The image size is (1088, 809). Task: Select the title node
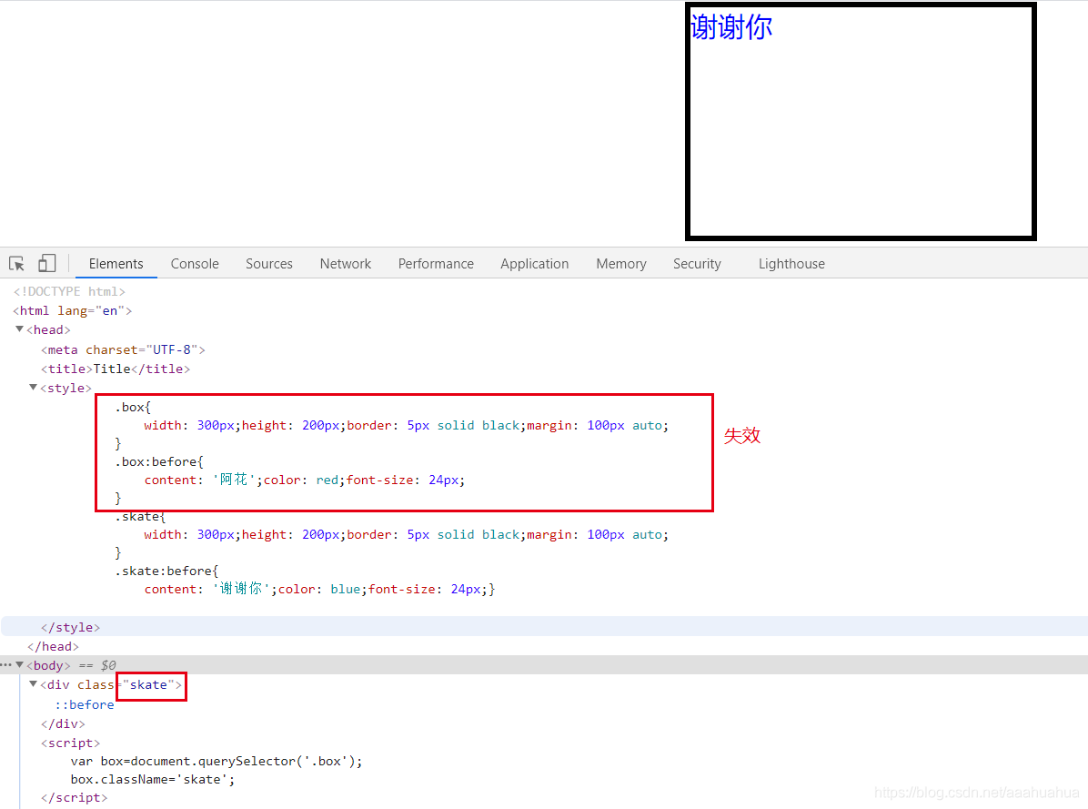pyautogui.click(x=116, y=369)
